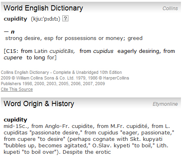
Task: Select the Etymonline source label
Action: (x=165, y=104)
